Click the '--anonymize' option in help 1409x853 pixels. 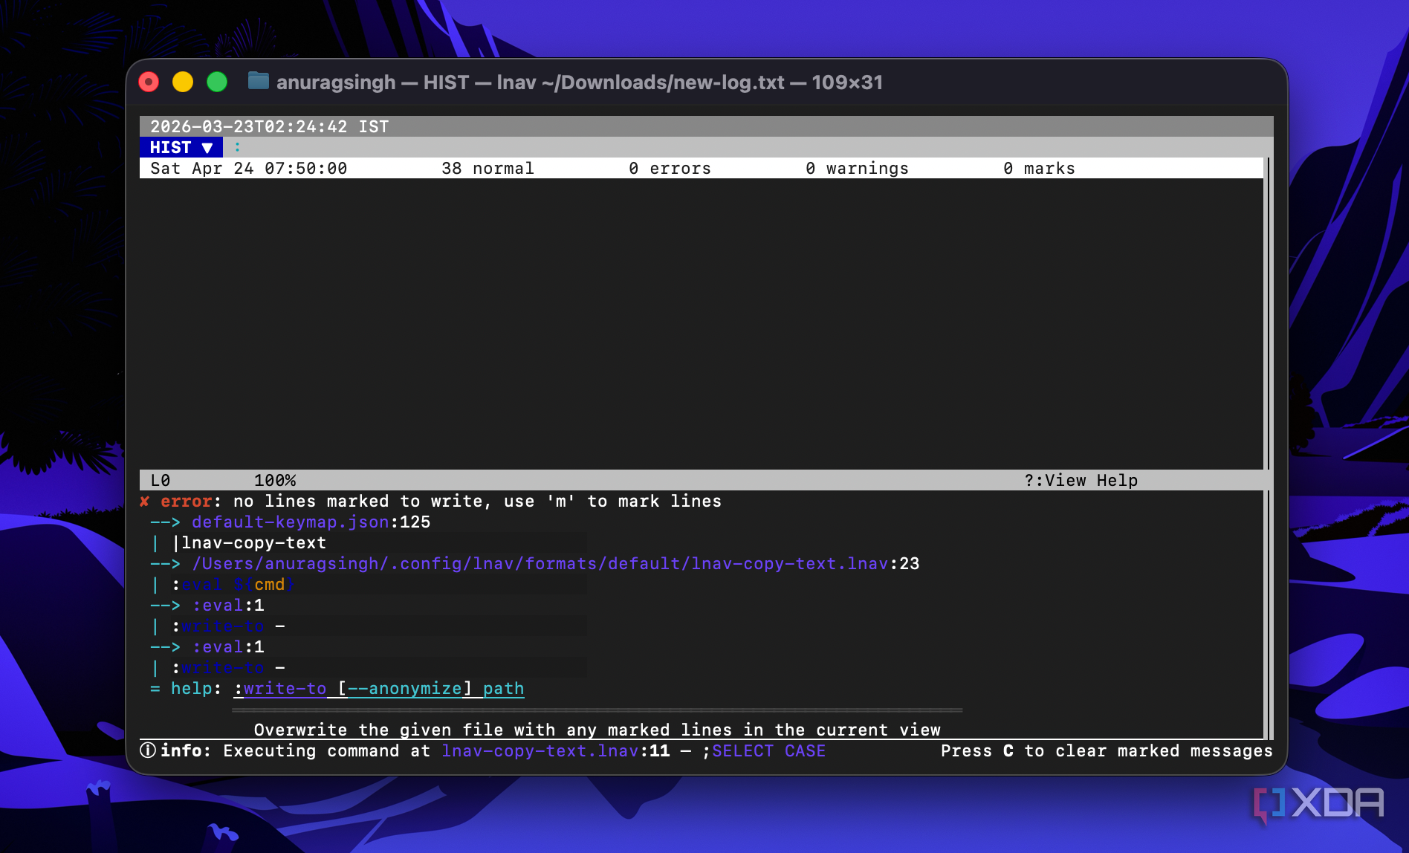point(405,689)
